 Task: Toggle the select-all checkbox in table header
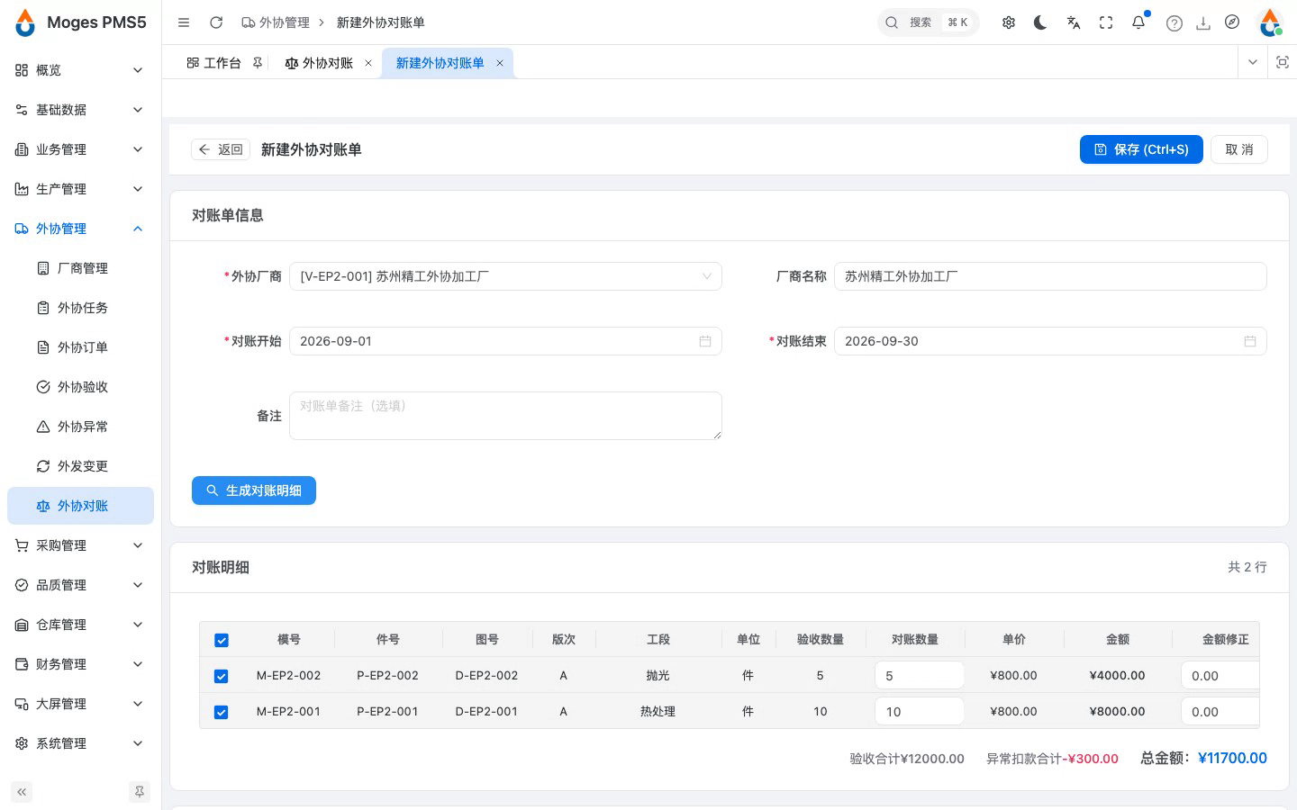click(x=222, y=641)
